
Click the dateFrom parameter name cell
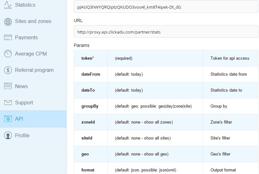click(91, 74)
